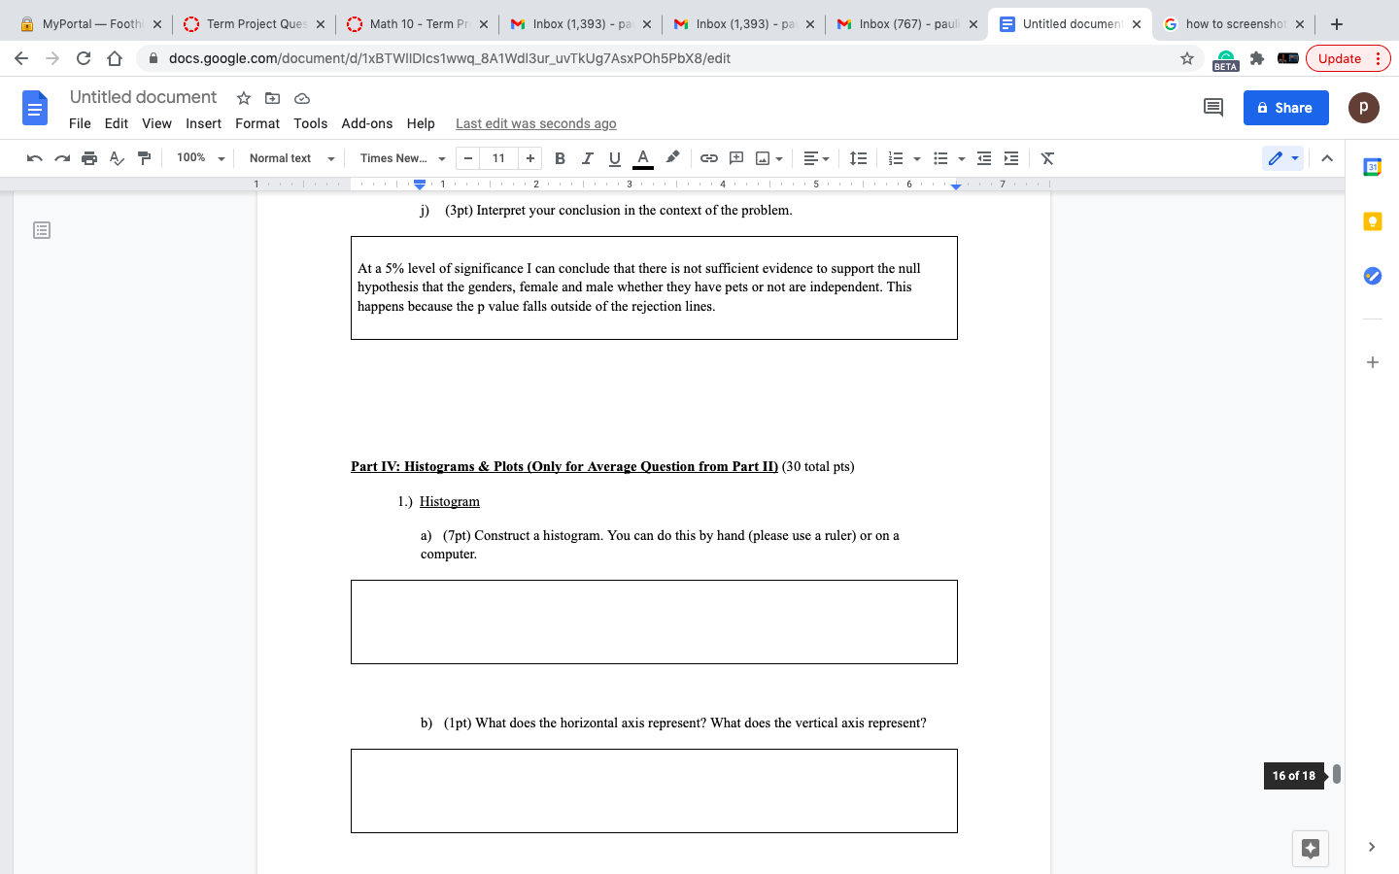Toggle italic formatting

[x=587, y=157]
